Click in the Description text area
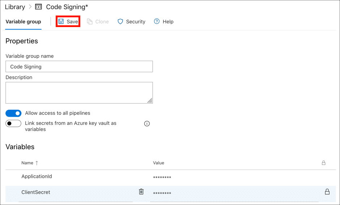 click(x=79, y=93)
